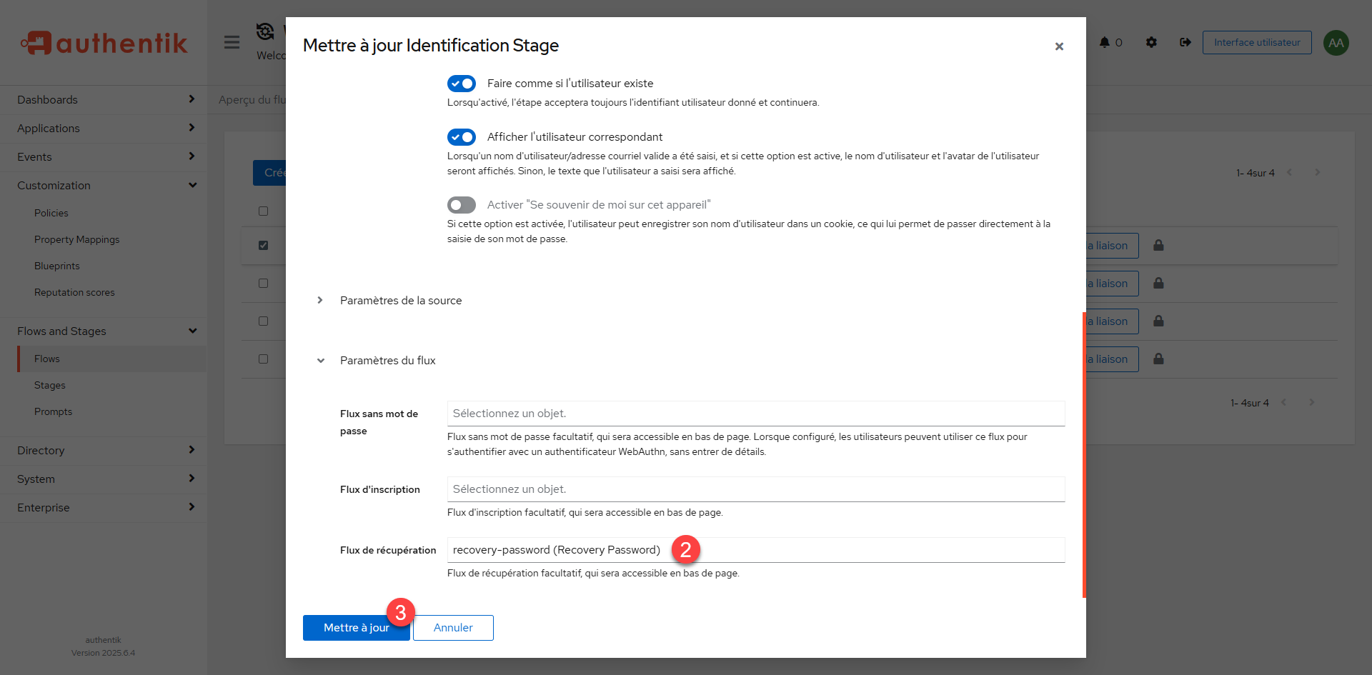Image resolution: width=1372 pixels, height=675 pixels.
Task: Enable 'Se souvenir de moi' toggle
Action: pyautogui.click(x=462, y=205)
